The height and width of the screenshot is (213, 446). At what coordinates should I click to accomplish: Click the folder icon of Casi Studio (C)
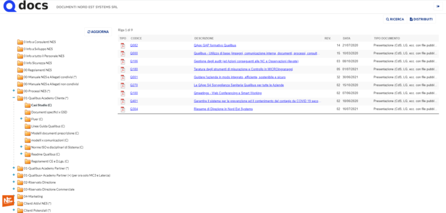[x=27, y=105]
